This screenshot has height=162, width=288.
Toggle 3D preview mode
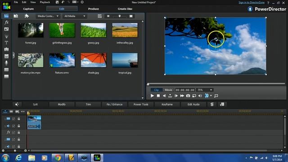[207, 96]
